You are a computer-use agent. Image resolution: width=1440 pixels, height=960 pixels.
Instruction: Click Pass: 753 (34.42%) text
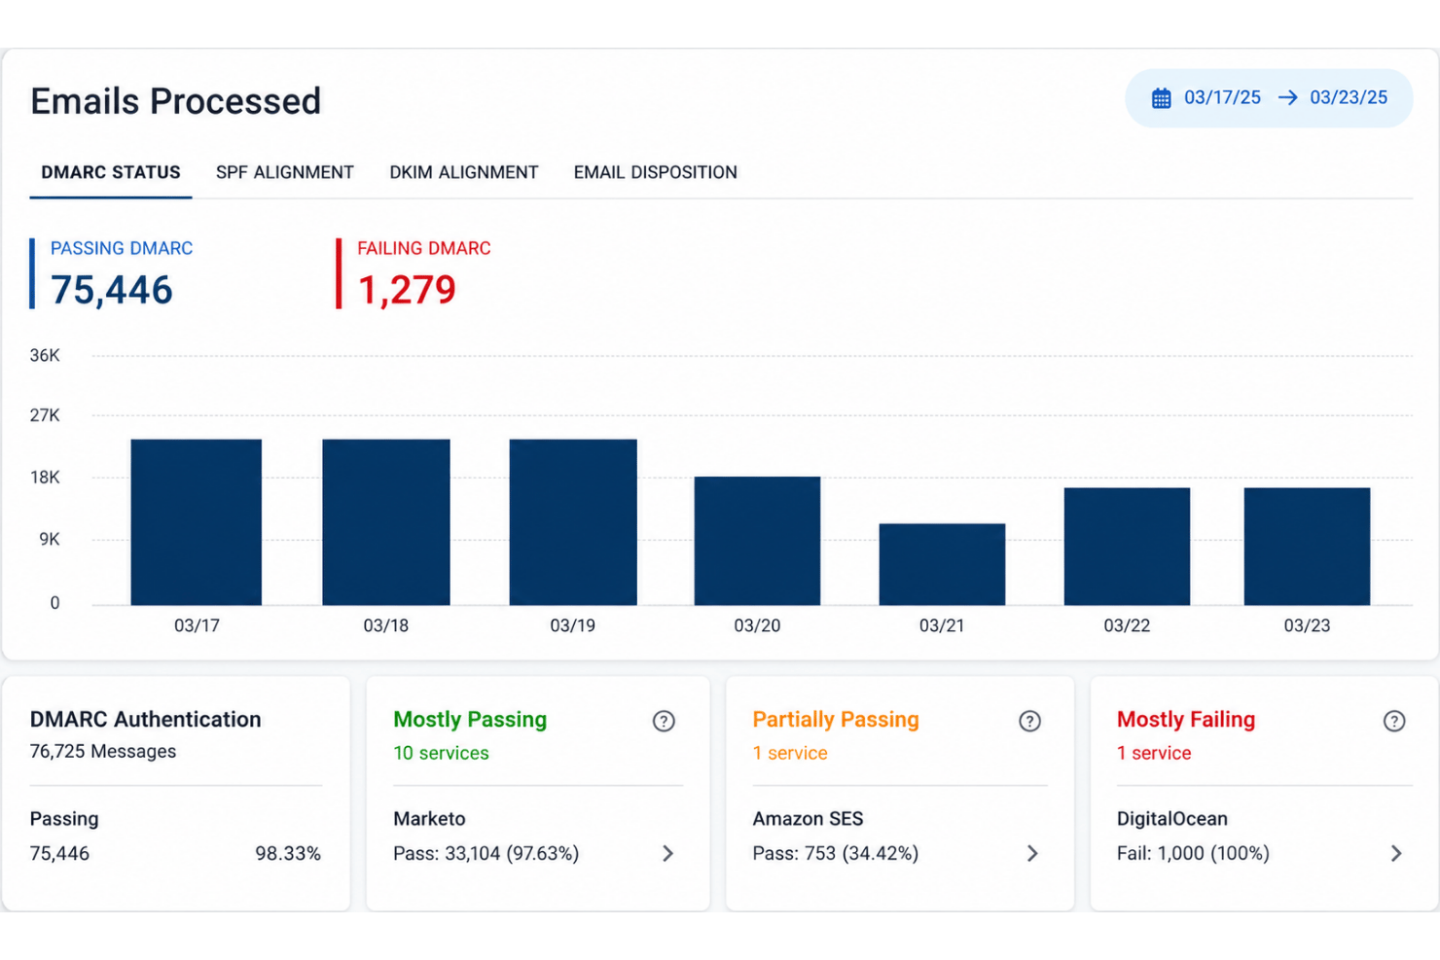(836, 853)
